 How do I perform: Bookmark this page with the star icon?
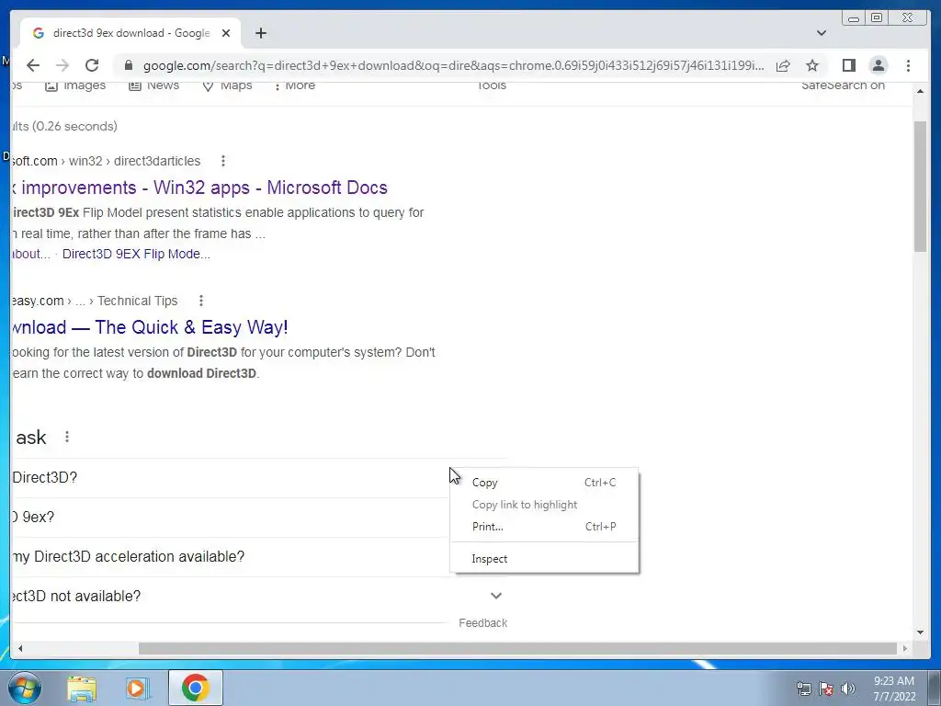[812, 65]
